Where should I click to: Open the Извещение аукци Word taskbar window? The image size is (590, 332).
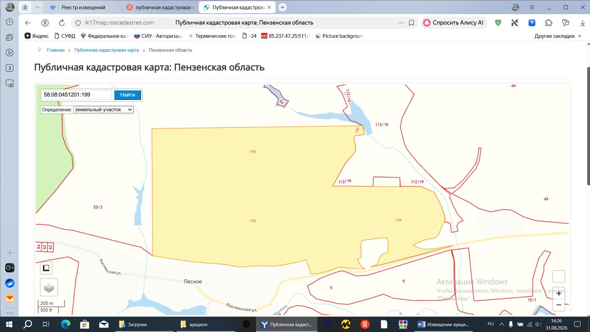(443, 325)
